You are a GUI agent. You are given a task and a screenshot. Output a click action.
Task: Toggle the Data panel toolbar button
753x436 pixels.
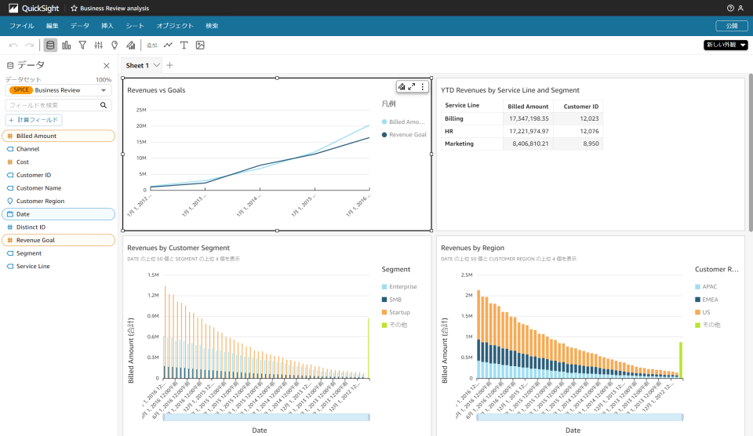tap(50, 45)
